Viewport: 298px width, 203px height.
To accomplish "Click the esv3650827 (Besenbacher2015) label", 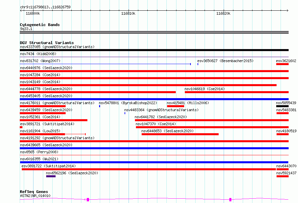I will 225,61.
